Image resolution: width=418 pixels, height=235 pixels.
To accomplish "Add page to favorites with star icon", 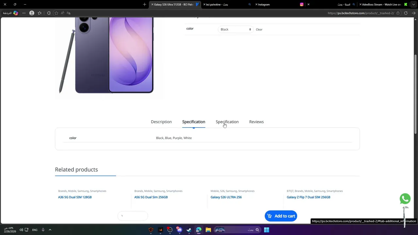I will [56, 13].
